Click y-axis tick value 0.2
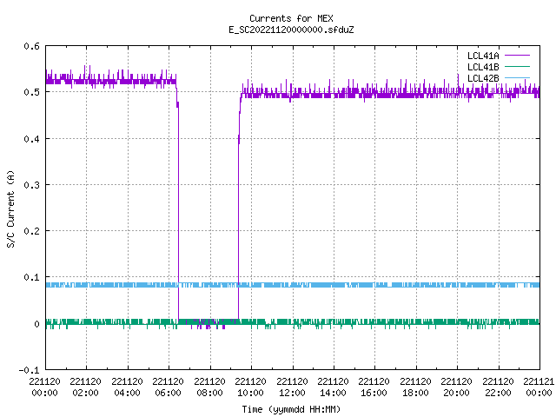 click(x=31, y=231)
